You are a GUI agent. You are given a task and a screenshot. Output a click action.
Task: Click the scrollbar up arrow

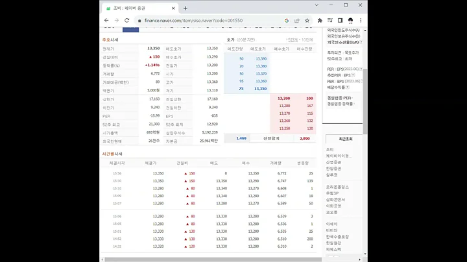[365, 30]
